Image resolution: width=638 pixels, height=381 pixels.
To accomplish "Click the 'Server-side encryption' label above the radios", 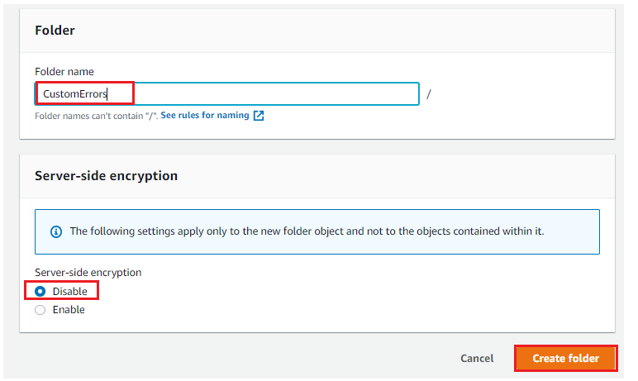I will [x=88, y=272].
